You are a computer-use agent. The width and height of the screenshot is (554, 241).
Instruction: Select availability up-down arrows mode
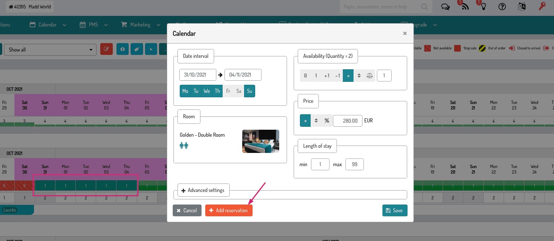tap(359, 76)
